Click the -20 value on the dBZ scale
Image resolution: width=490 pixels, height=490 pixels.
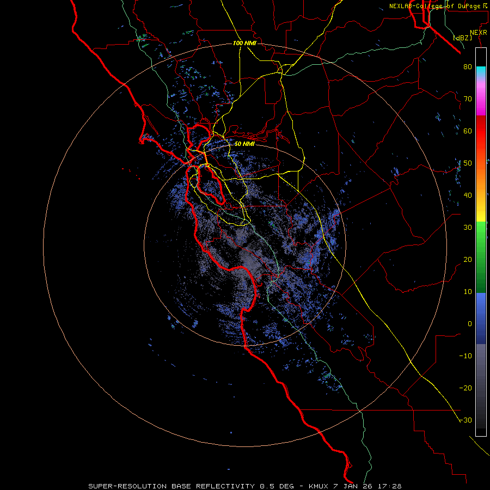pyautogui.click(x=465, y=388)
